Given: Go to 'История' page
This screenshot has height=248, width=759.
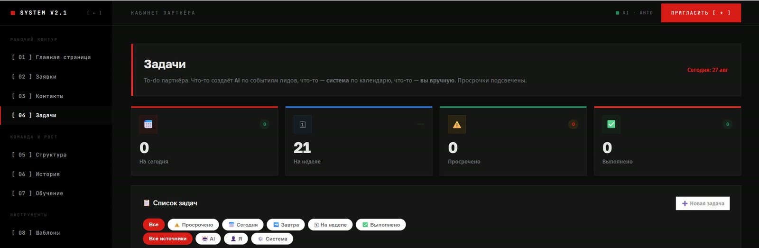Looking at the screenshot, I should tap(56, 175).
